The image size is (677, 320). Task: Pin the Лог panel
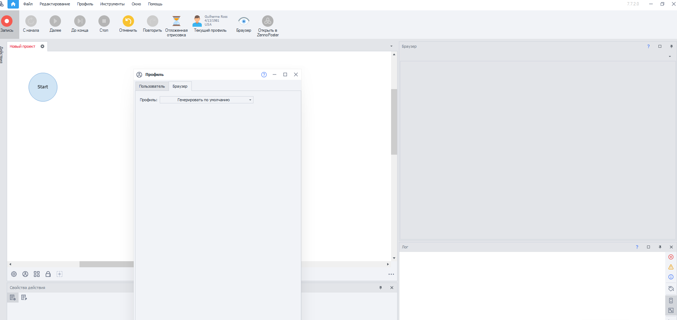point(660,247)
